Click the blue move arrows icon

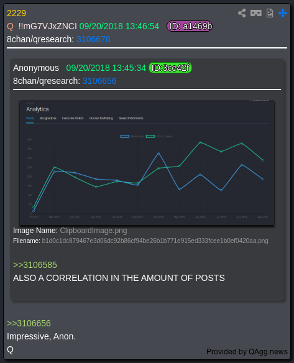[x=283, y=13]
